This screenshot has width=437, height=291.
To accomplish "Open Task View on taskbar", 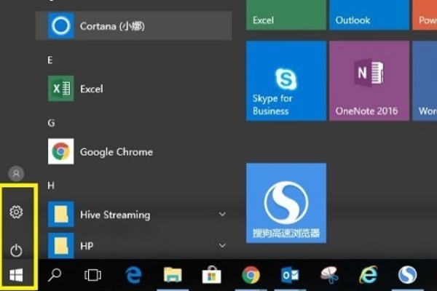I will [92, 275].
